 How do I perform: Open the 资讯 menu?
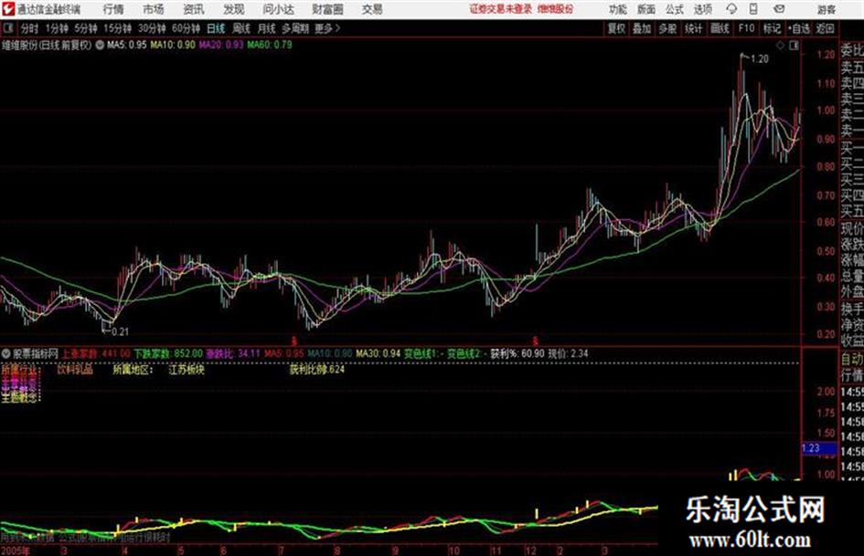pos(194,9)
